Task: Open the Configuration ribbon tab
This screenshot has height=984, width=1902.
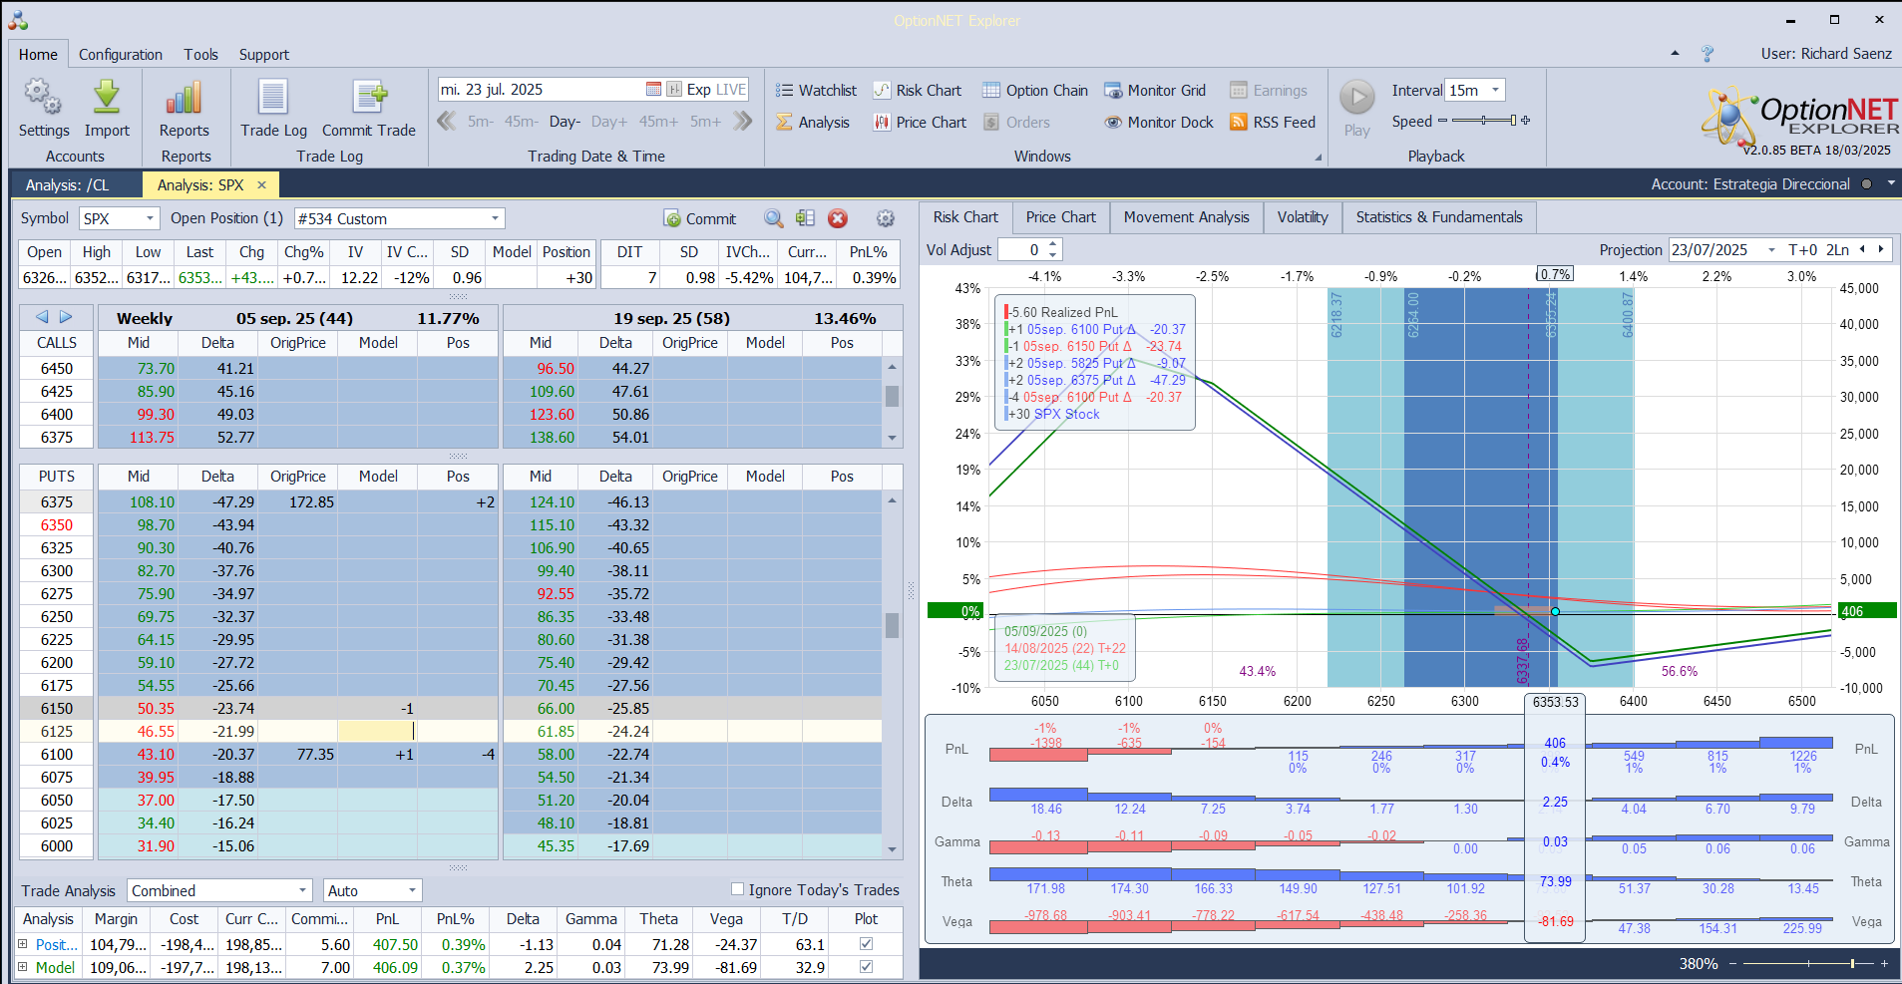Action: 120,55
